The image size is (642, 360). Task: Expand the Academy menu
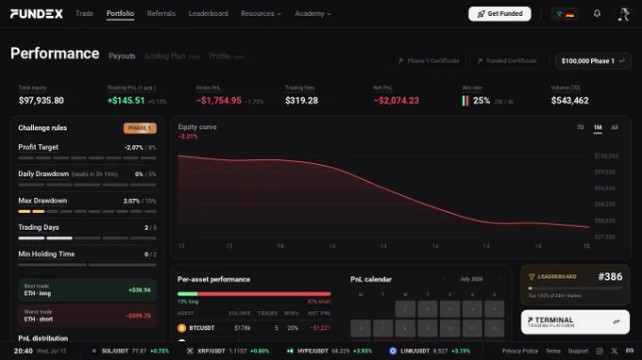click(x=313, y=13)
